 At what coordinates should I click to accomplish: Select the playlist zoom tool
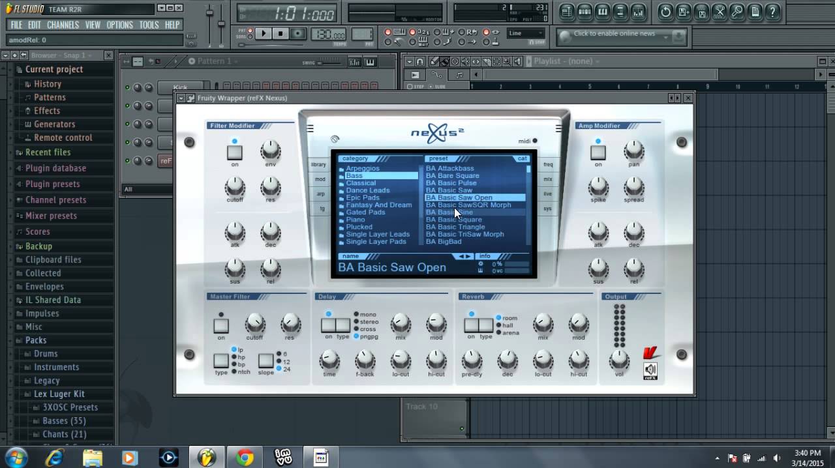tap(506, 62)
